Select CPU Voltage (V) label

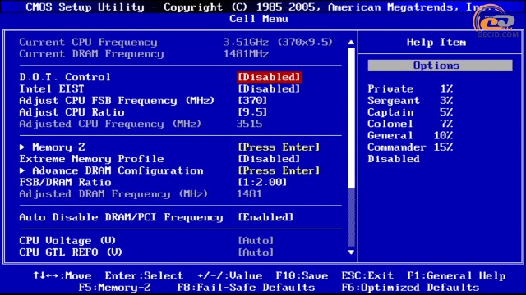tap(67, 241)
